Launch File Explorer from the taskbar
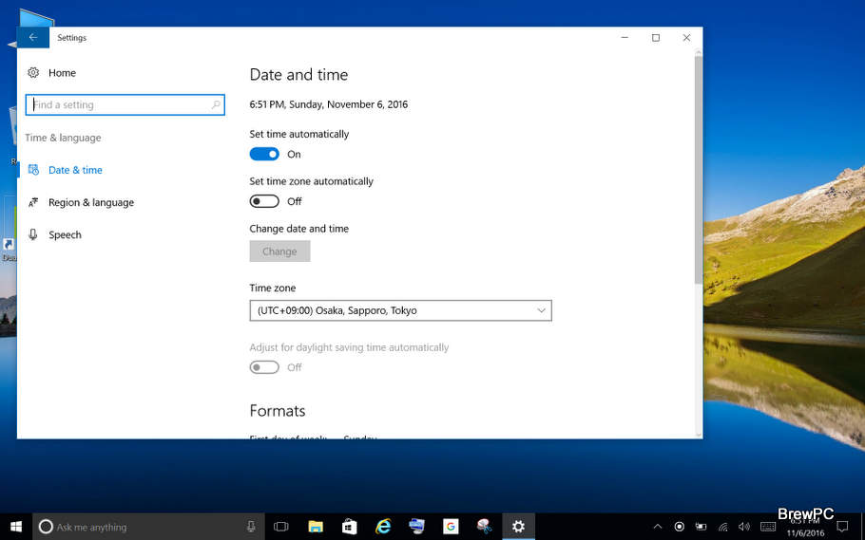The image size is (865, 540). click(x=316, y=527)
